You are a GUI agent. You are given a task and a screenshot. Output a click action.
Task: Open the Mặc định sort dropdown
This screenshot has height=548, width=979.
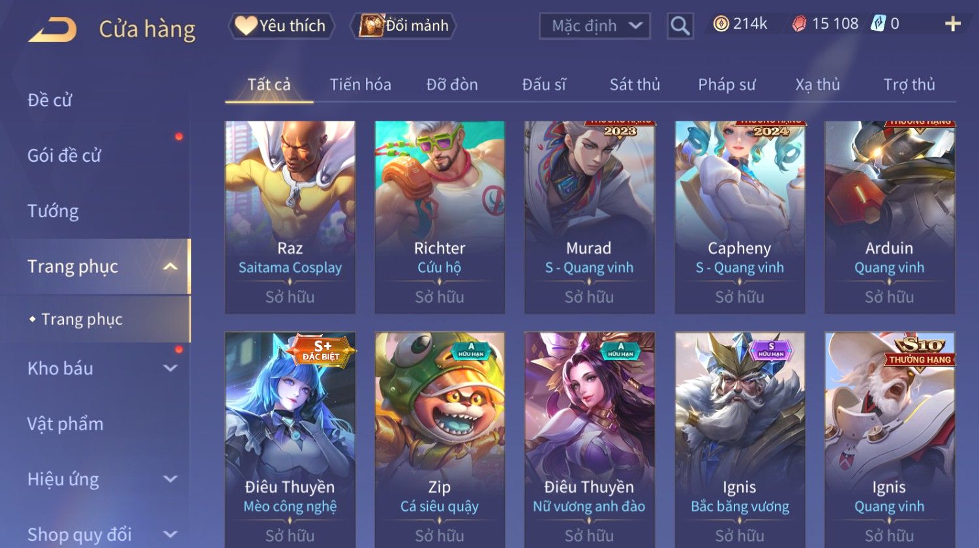tap(595, 26)
